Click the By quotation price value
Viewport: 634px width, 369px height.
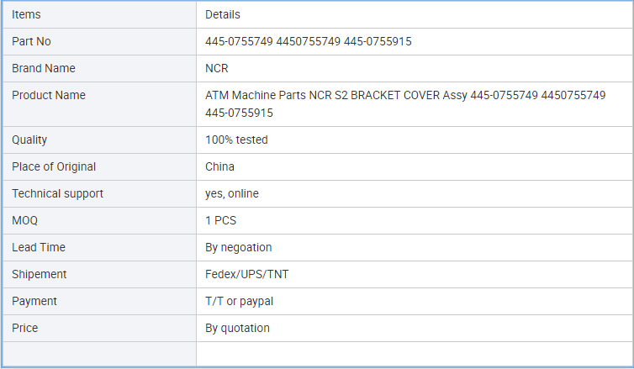tap(237, 328)
